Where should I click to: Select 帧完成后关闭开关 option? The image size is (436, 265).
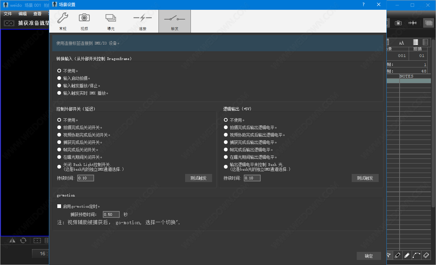78,150
